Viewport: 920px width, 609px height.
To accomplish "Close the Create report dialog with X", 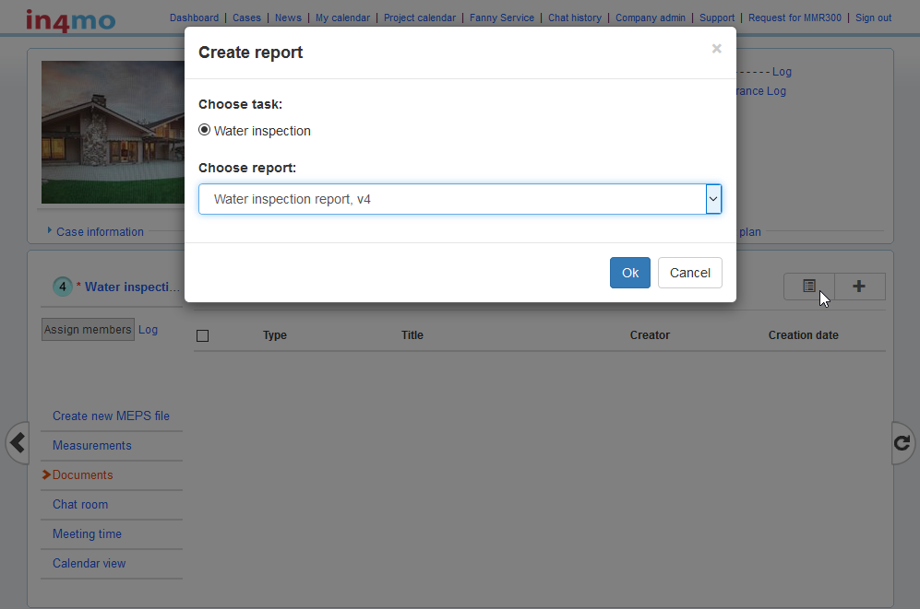I will pos(716,49).
